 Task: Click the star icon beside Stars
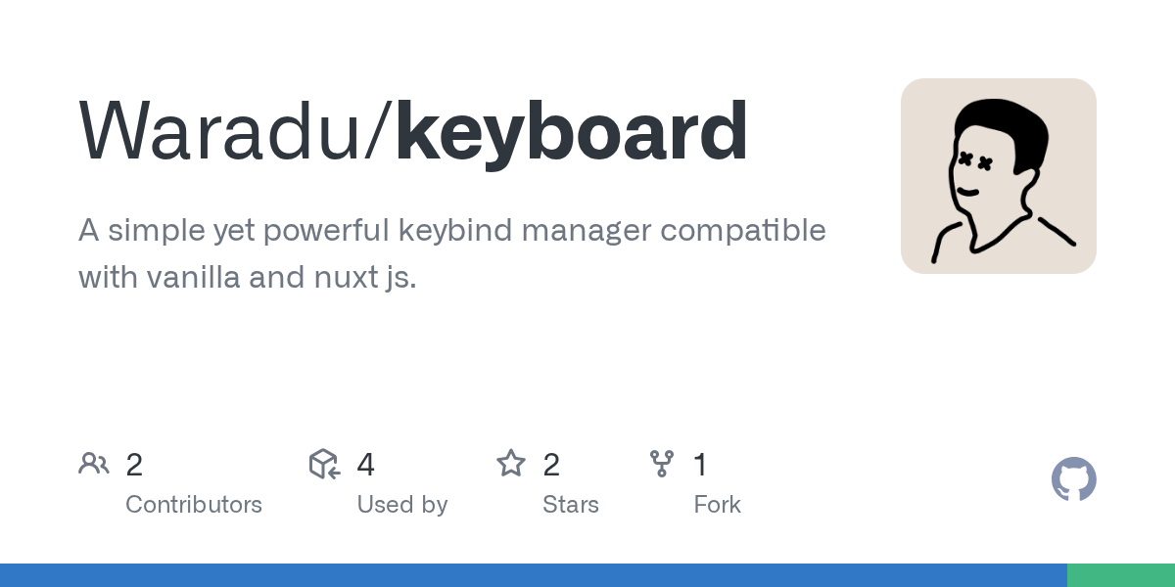click(x=511, y=464)
